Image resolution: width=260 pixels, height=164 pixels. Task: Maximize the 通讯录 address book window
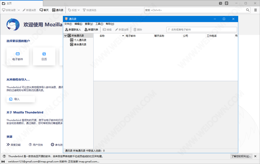tap(224, 19)
